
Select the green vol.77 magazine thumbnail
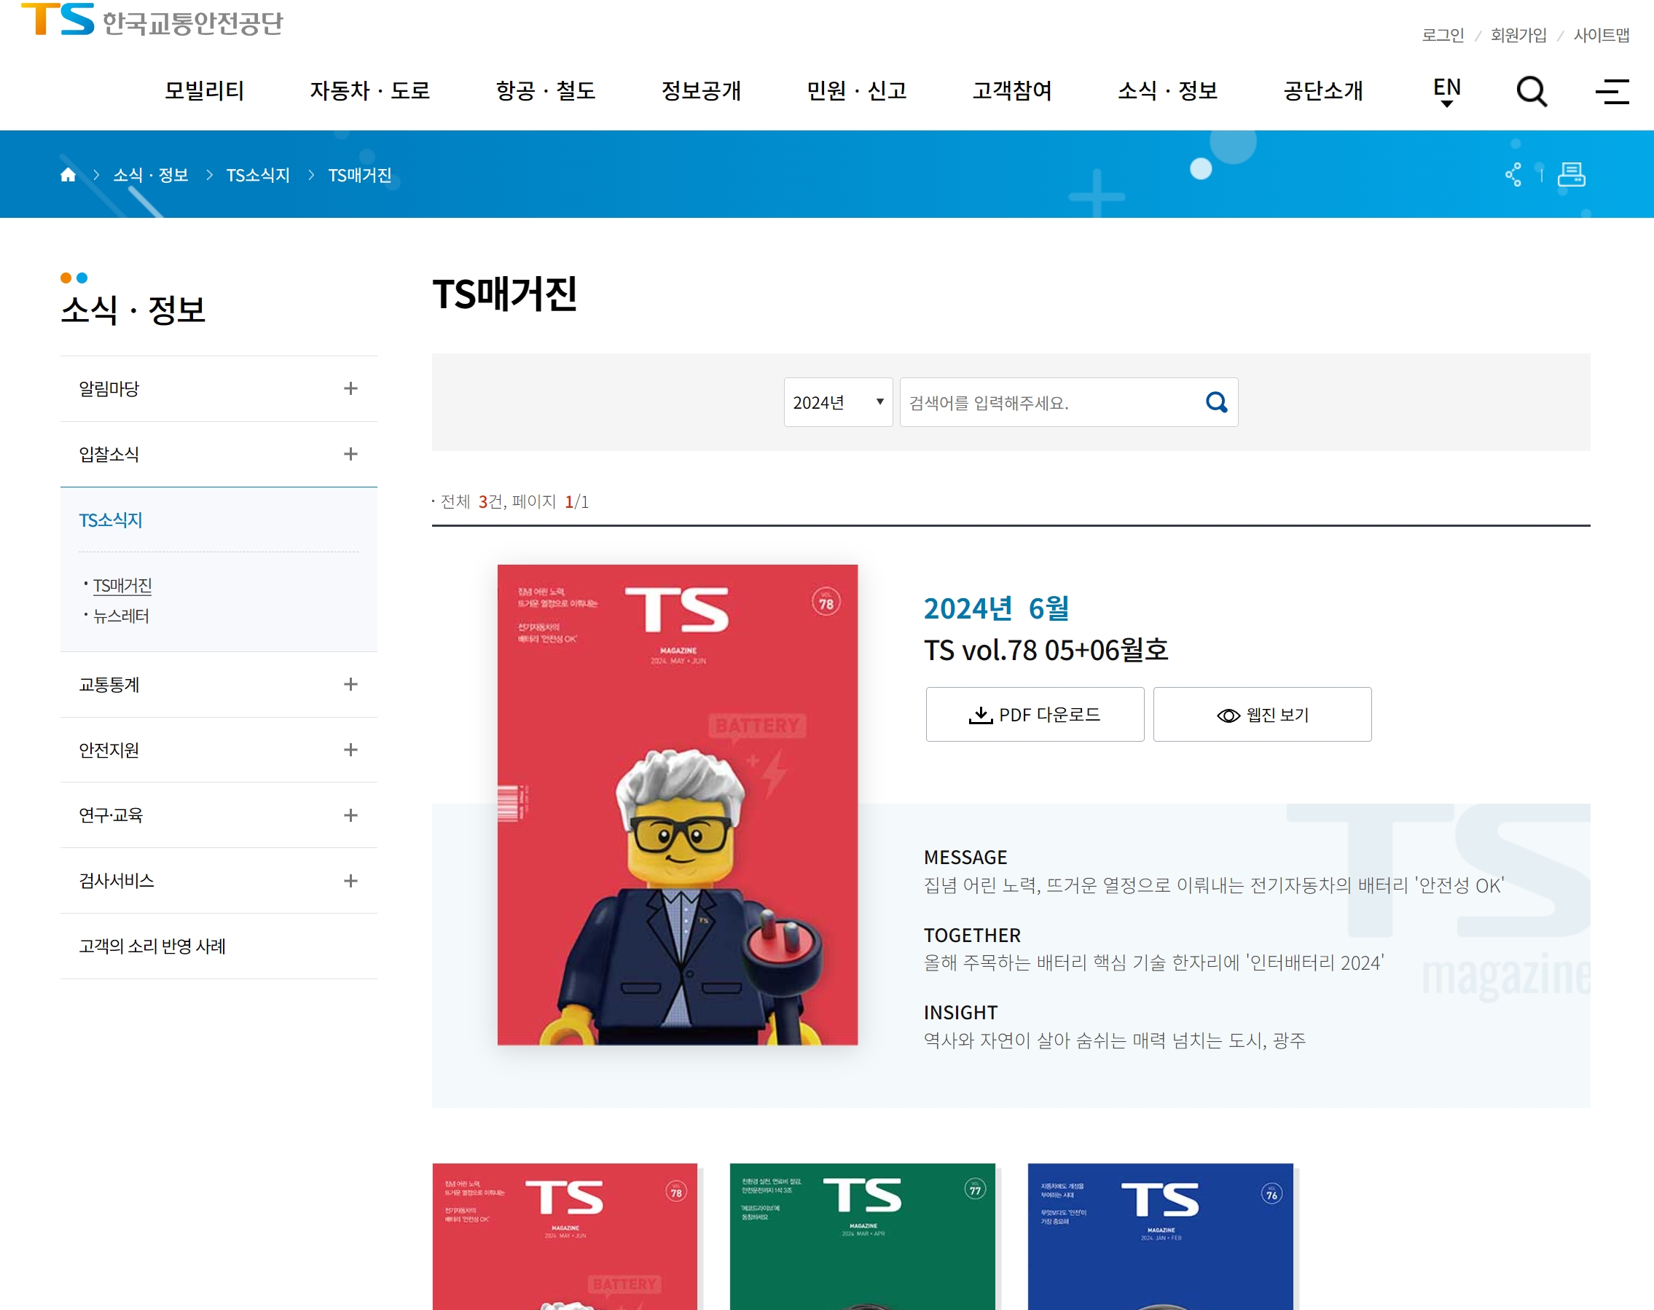pos(862,1235)
